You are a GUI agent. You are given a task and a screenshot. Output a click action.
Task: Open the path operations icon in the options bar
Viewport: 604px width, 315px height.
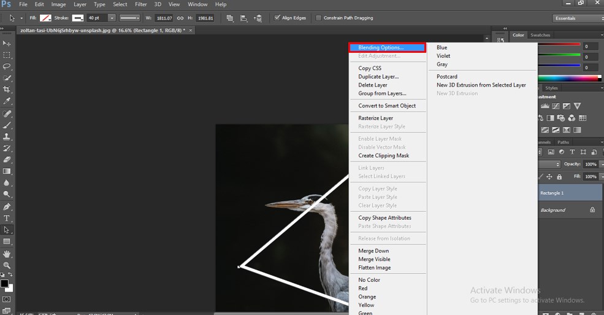[x=230, y=18]
